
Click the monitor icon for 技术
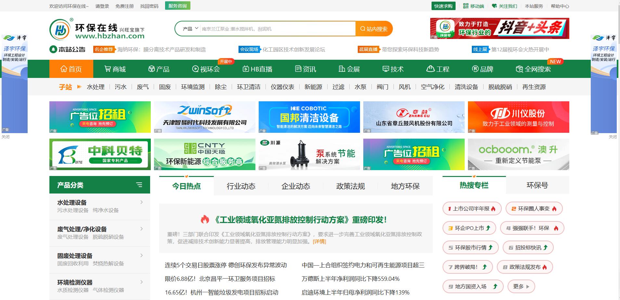click(x=386, y=69)
